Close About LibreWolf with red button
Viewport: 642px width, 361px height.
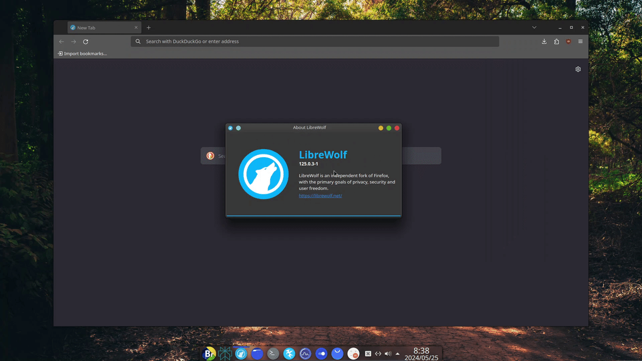(397, 128)
